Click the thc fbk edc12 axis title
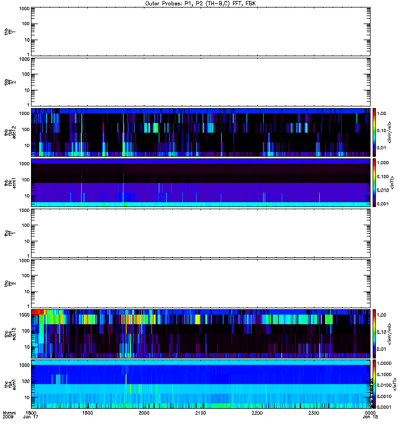The width and height of the screenshot is (401, 428). [10, 333]
